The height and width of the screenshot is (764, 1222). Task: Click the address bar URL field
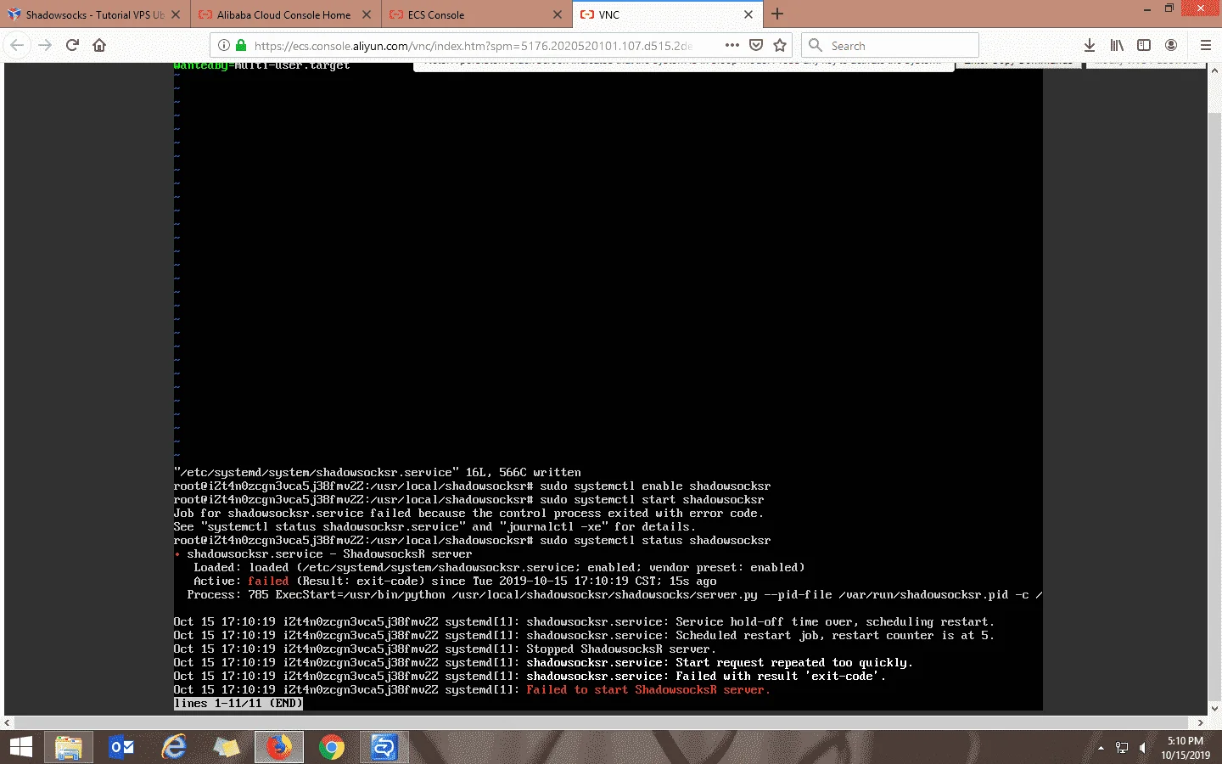click(x=474, y=46)
